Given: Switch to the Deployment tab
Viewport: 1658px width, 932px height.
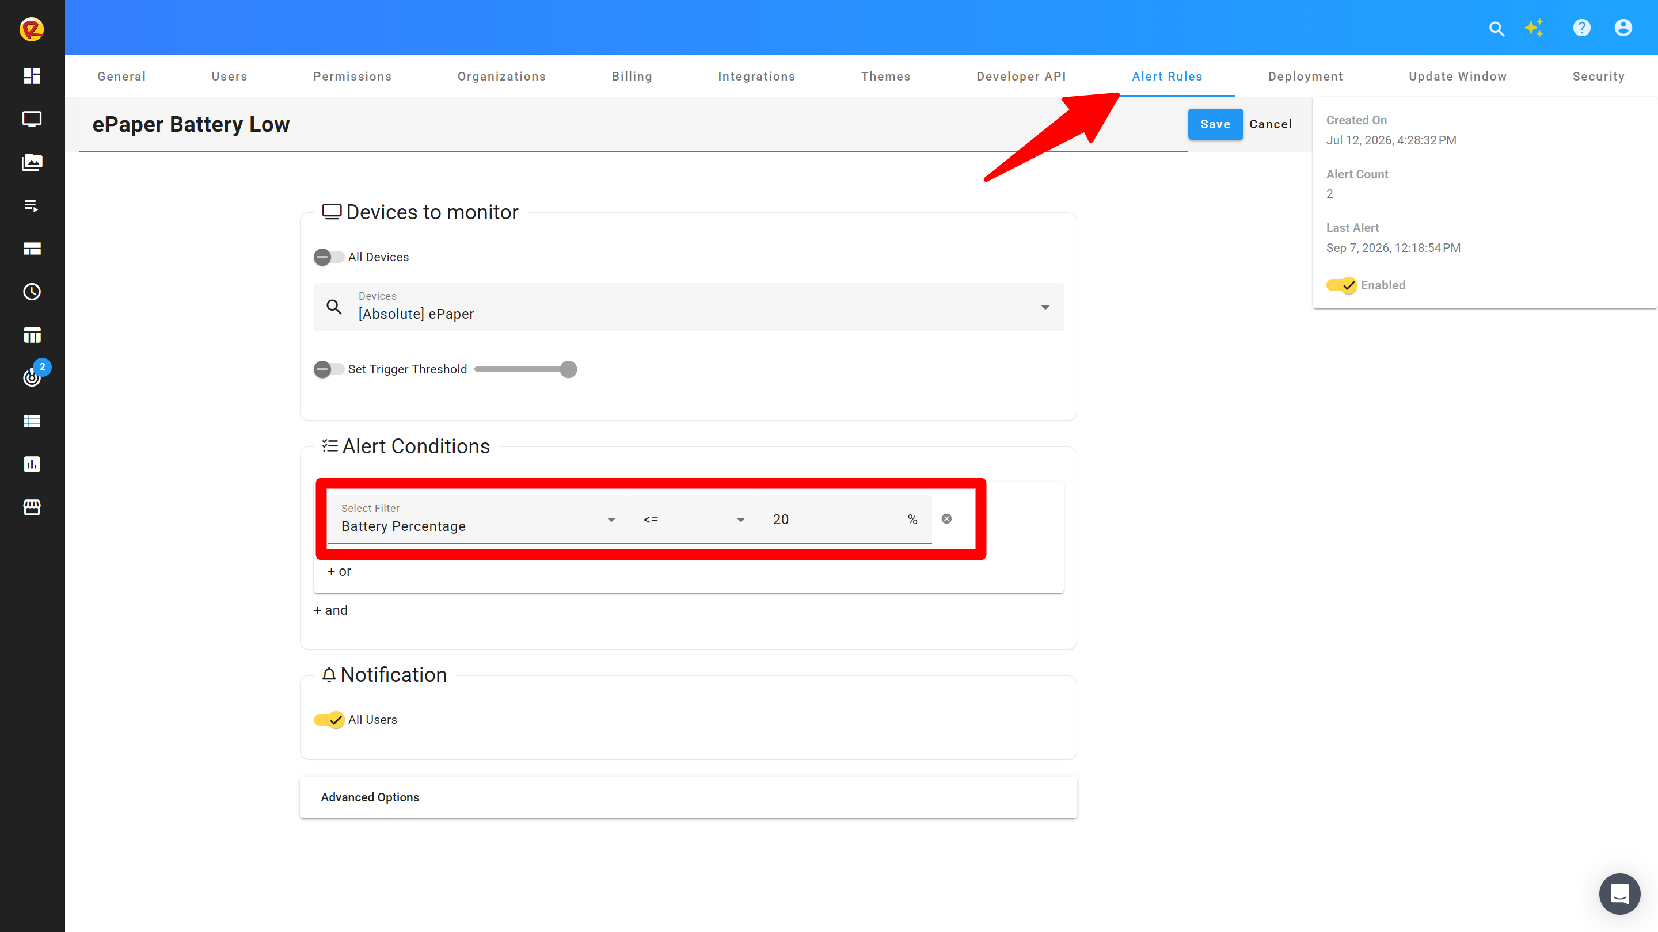Looking at the screenshot, I should [1305, 77].
